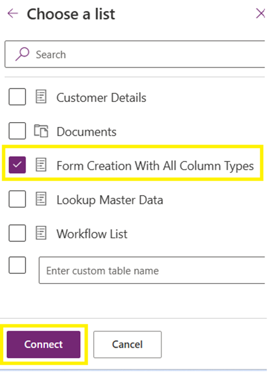Click the magnifier search icon
269x374 pixels.
click(x=22, y=54)
